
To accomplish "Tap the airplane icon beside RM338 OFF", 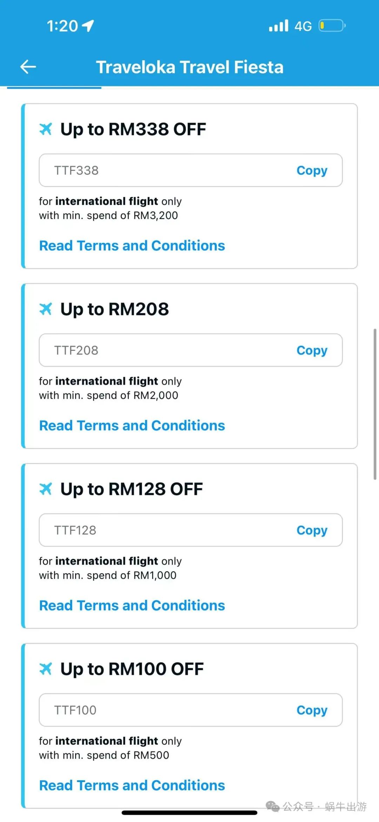I will (x=46, y=129).
